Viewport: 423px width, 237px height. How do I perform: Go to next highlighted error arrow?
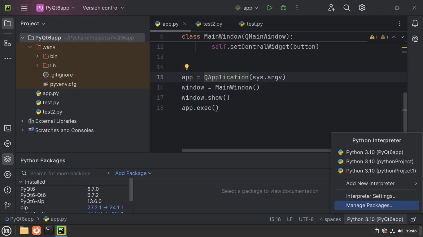point(402,37)
